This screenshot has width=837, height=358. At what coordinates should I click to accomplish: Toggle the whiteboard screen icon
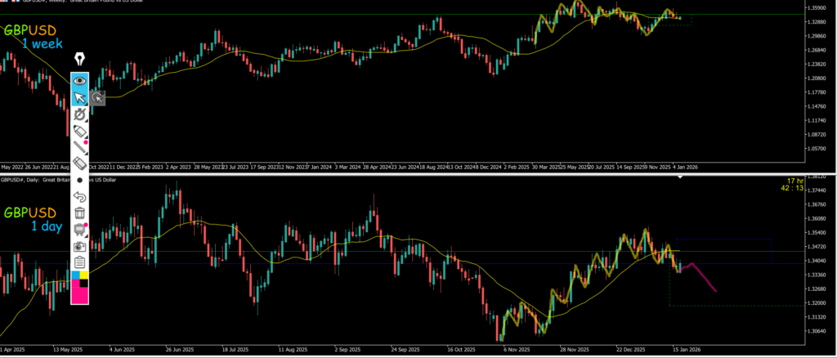pyautogui.click(x=79, y=230)
